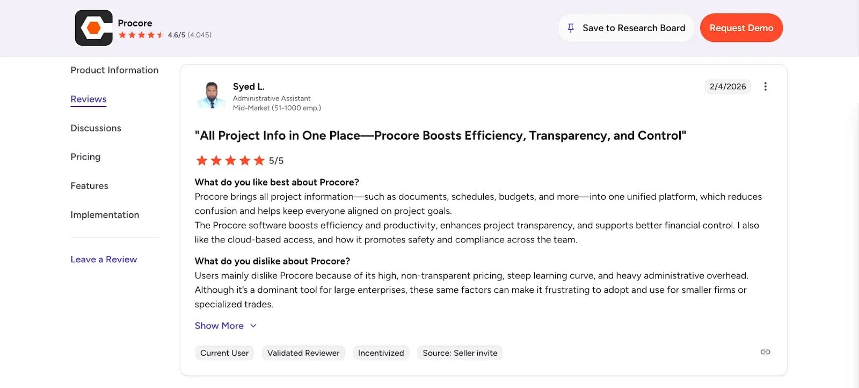Click the Request Demo button
This screenshot has height=388, width=859.
741,27
